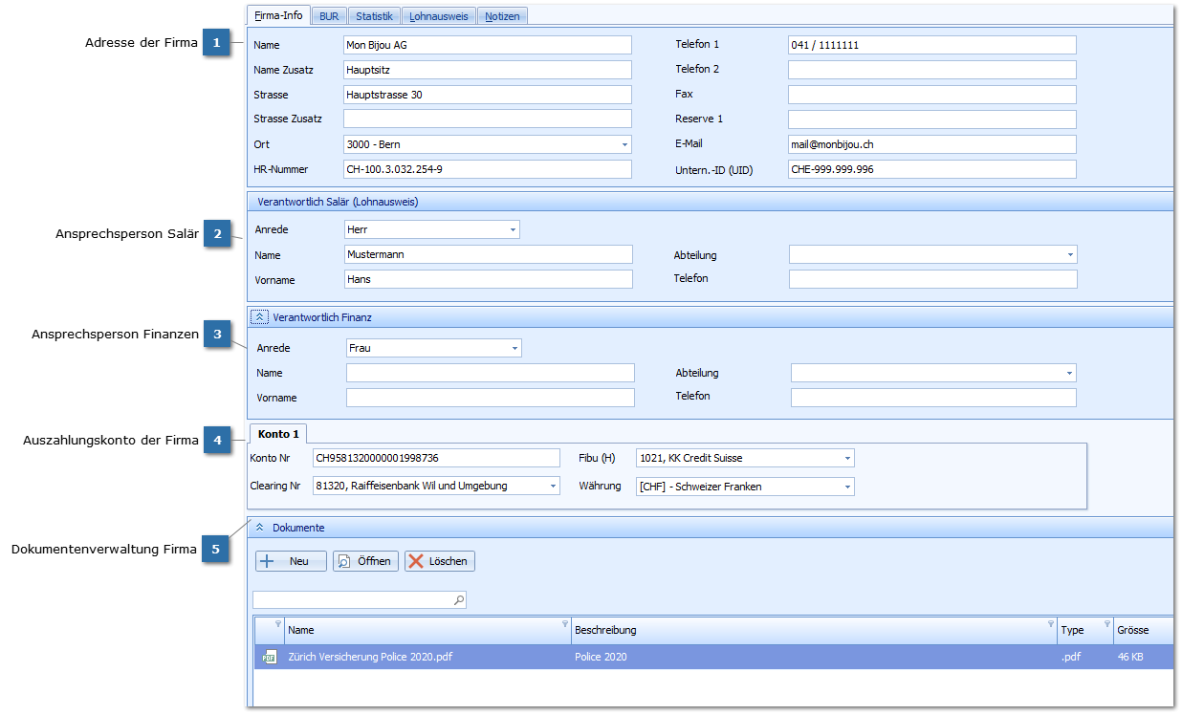Click the search magnifier icon in documents filter
The width and height of the screenshot is (1182, 715).
click(459, 600)
